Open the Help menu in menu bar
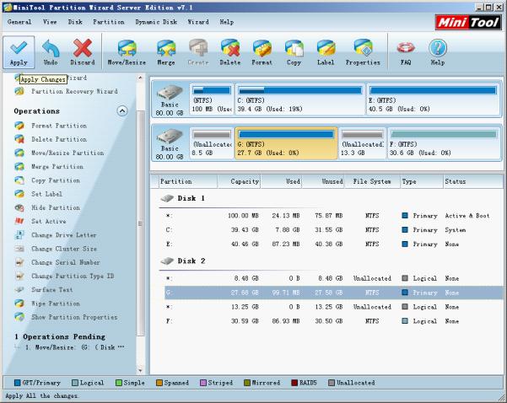507x403 pixels. [227, 22]
